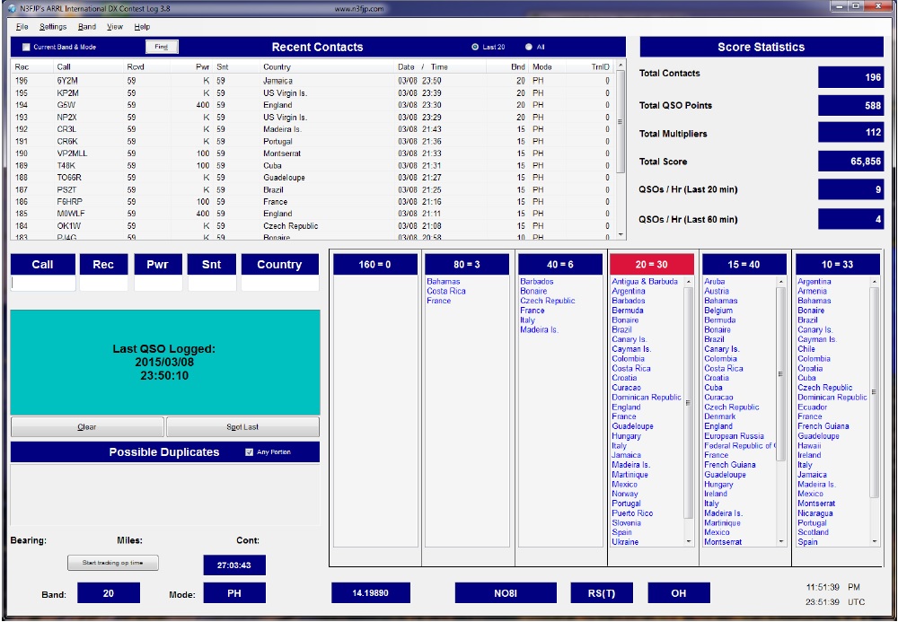Focus the Snt entry field
The height and width of the screenshot is (622, 898).
(212, 284)
